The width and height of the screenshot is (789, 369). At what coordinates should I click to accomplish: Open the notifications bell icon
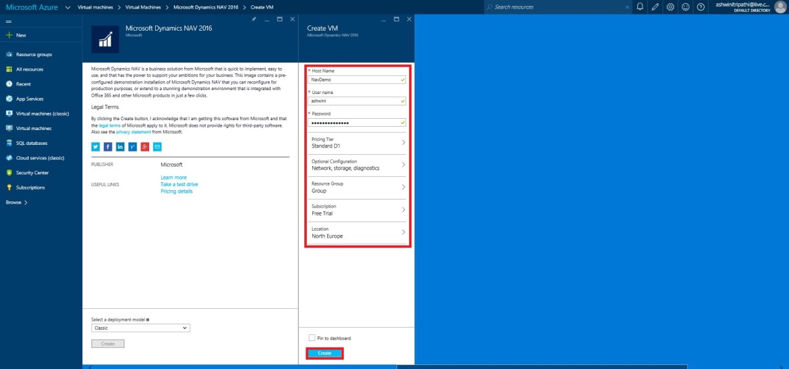[640, 7]
